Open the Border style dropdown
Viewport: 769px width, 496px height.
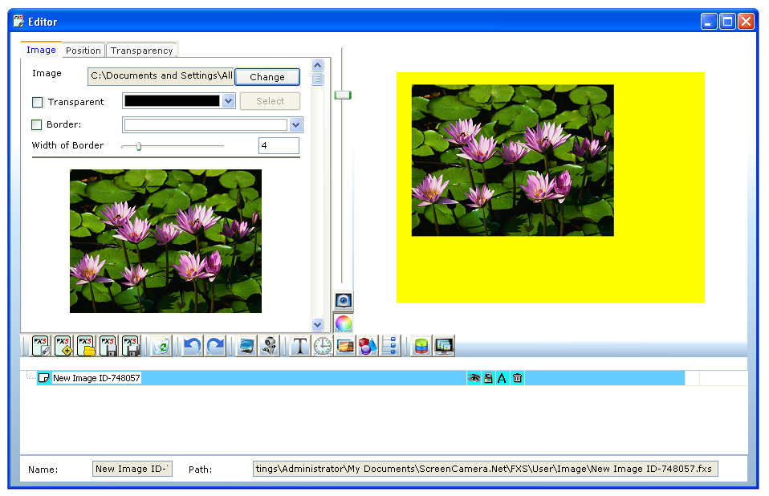click(295, 124)
